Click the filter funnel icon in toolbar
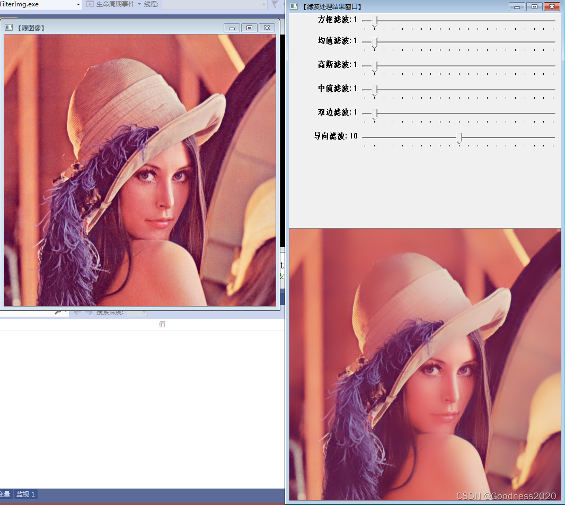 [275, 4]
